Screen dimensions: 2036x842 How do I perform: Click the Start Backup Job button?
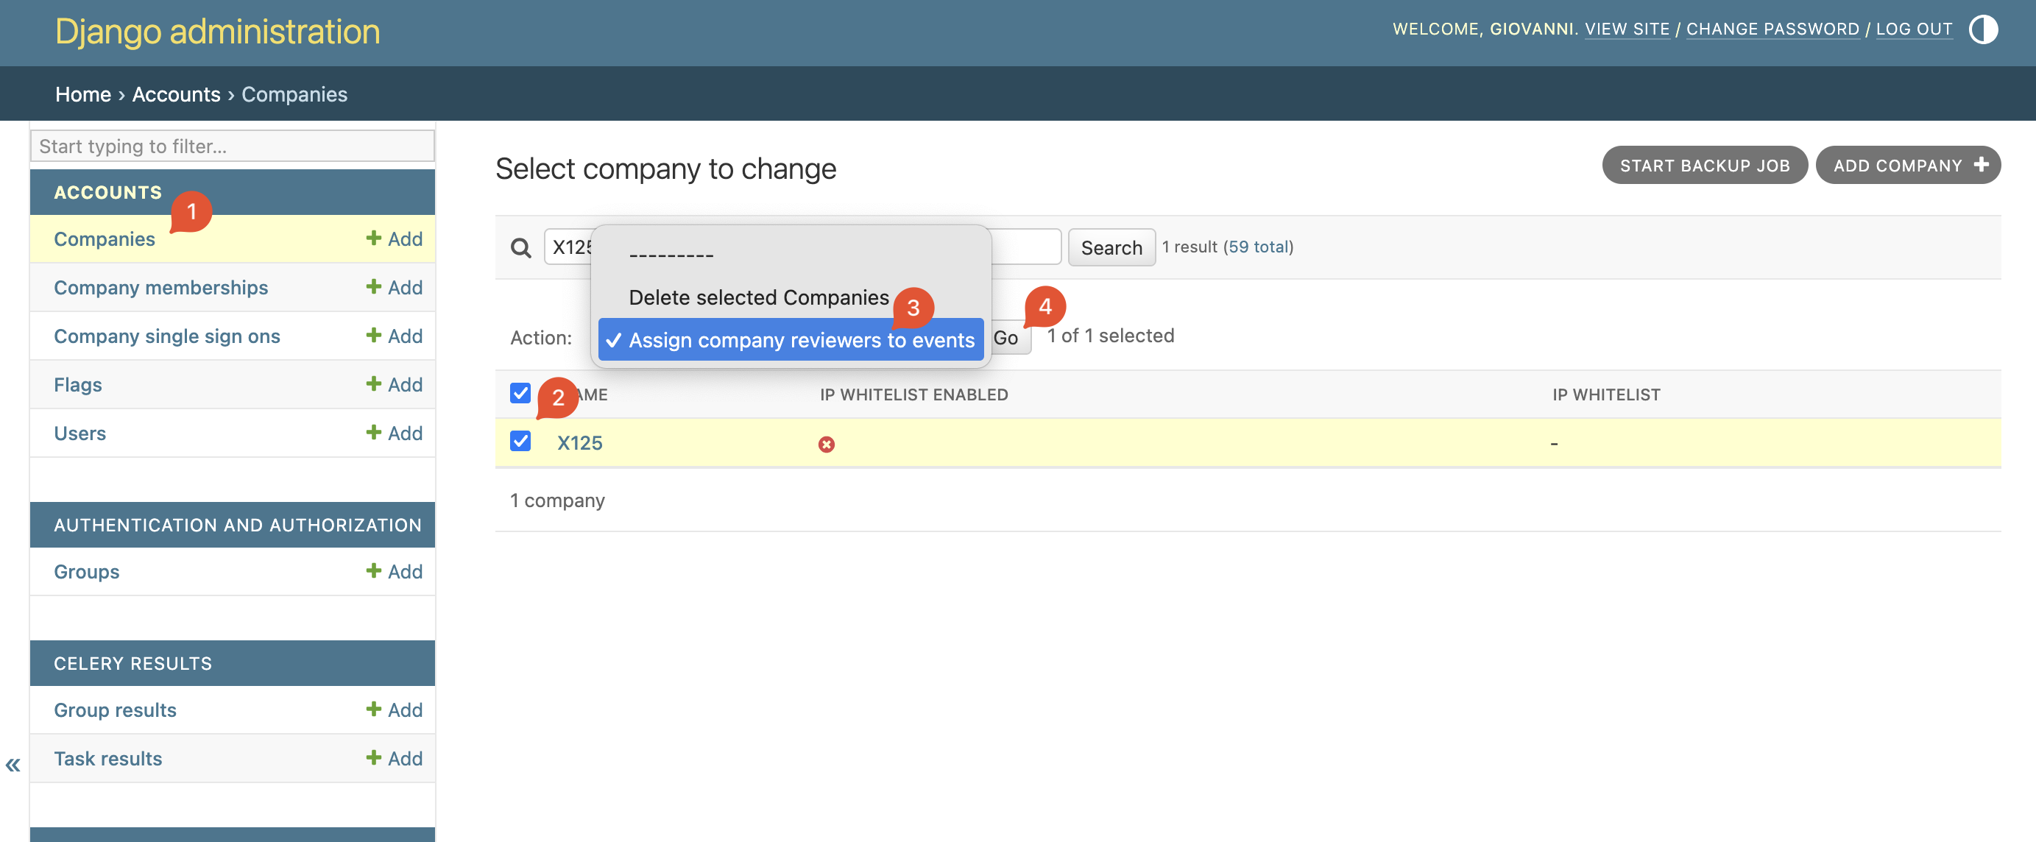tap(1704, 166)
